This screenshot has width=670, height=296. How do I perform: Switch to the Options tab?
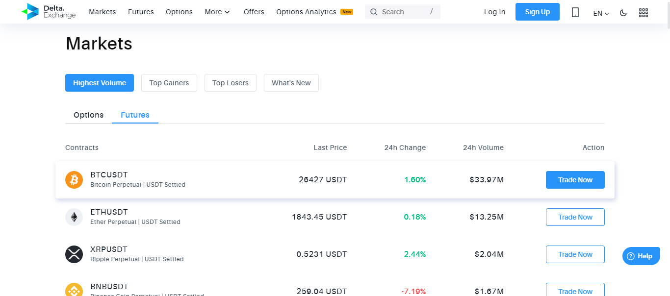(x=88, y=115)
